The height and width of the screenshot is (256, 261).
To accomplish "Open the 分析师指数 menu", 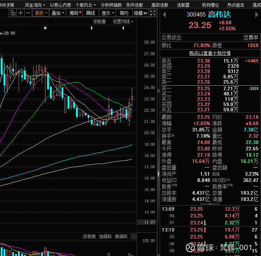I will [x=111, y=5].
